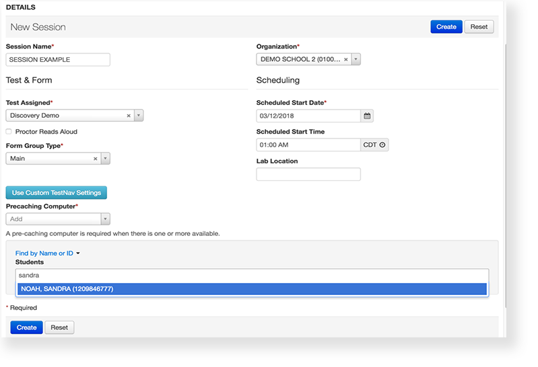Expand the Form Group Type dropdown

pos(105,159)
